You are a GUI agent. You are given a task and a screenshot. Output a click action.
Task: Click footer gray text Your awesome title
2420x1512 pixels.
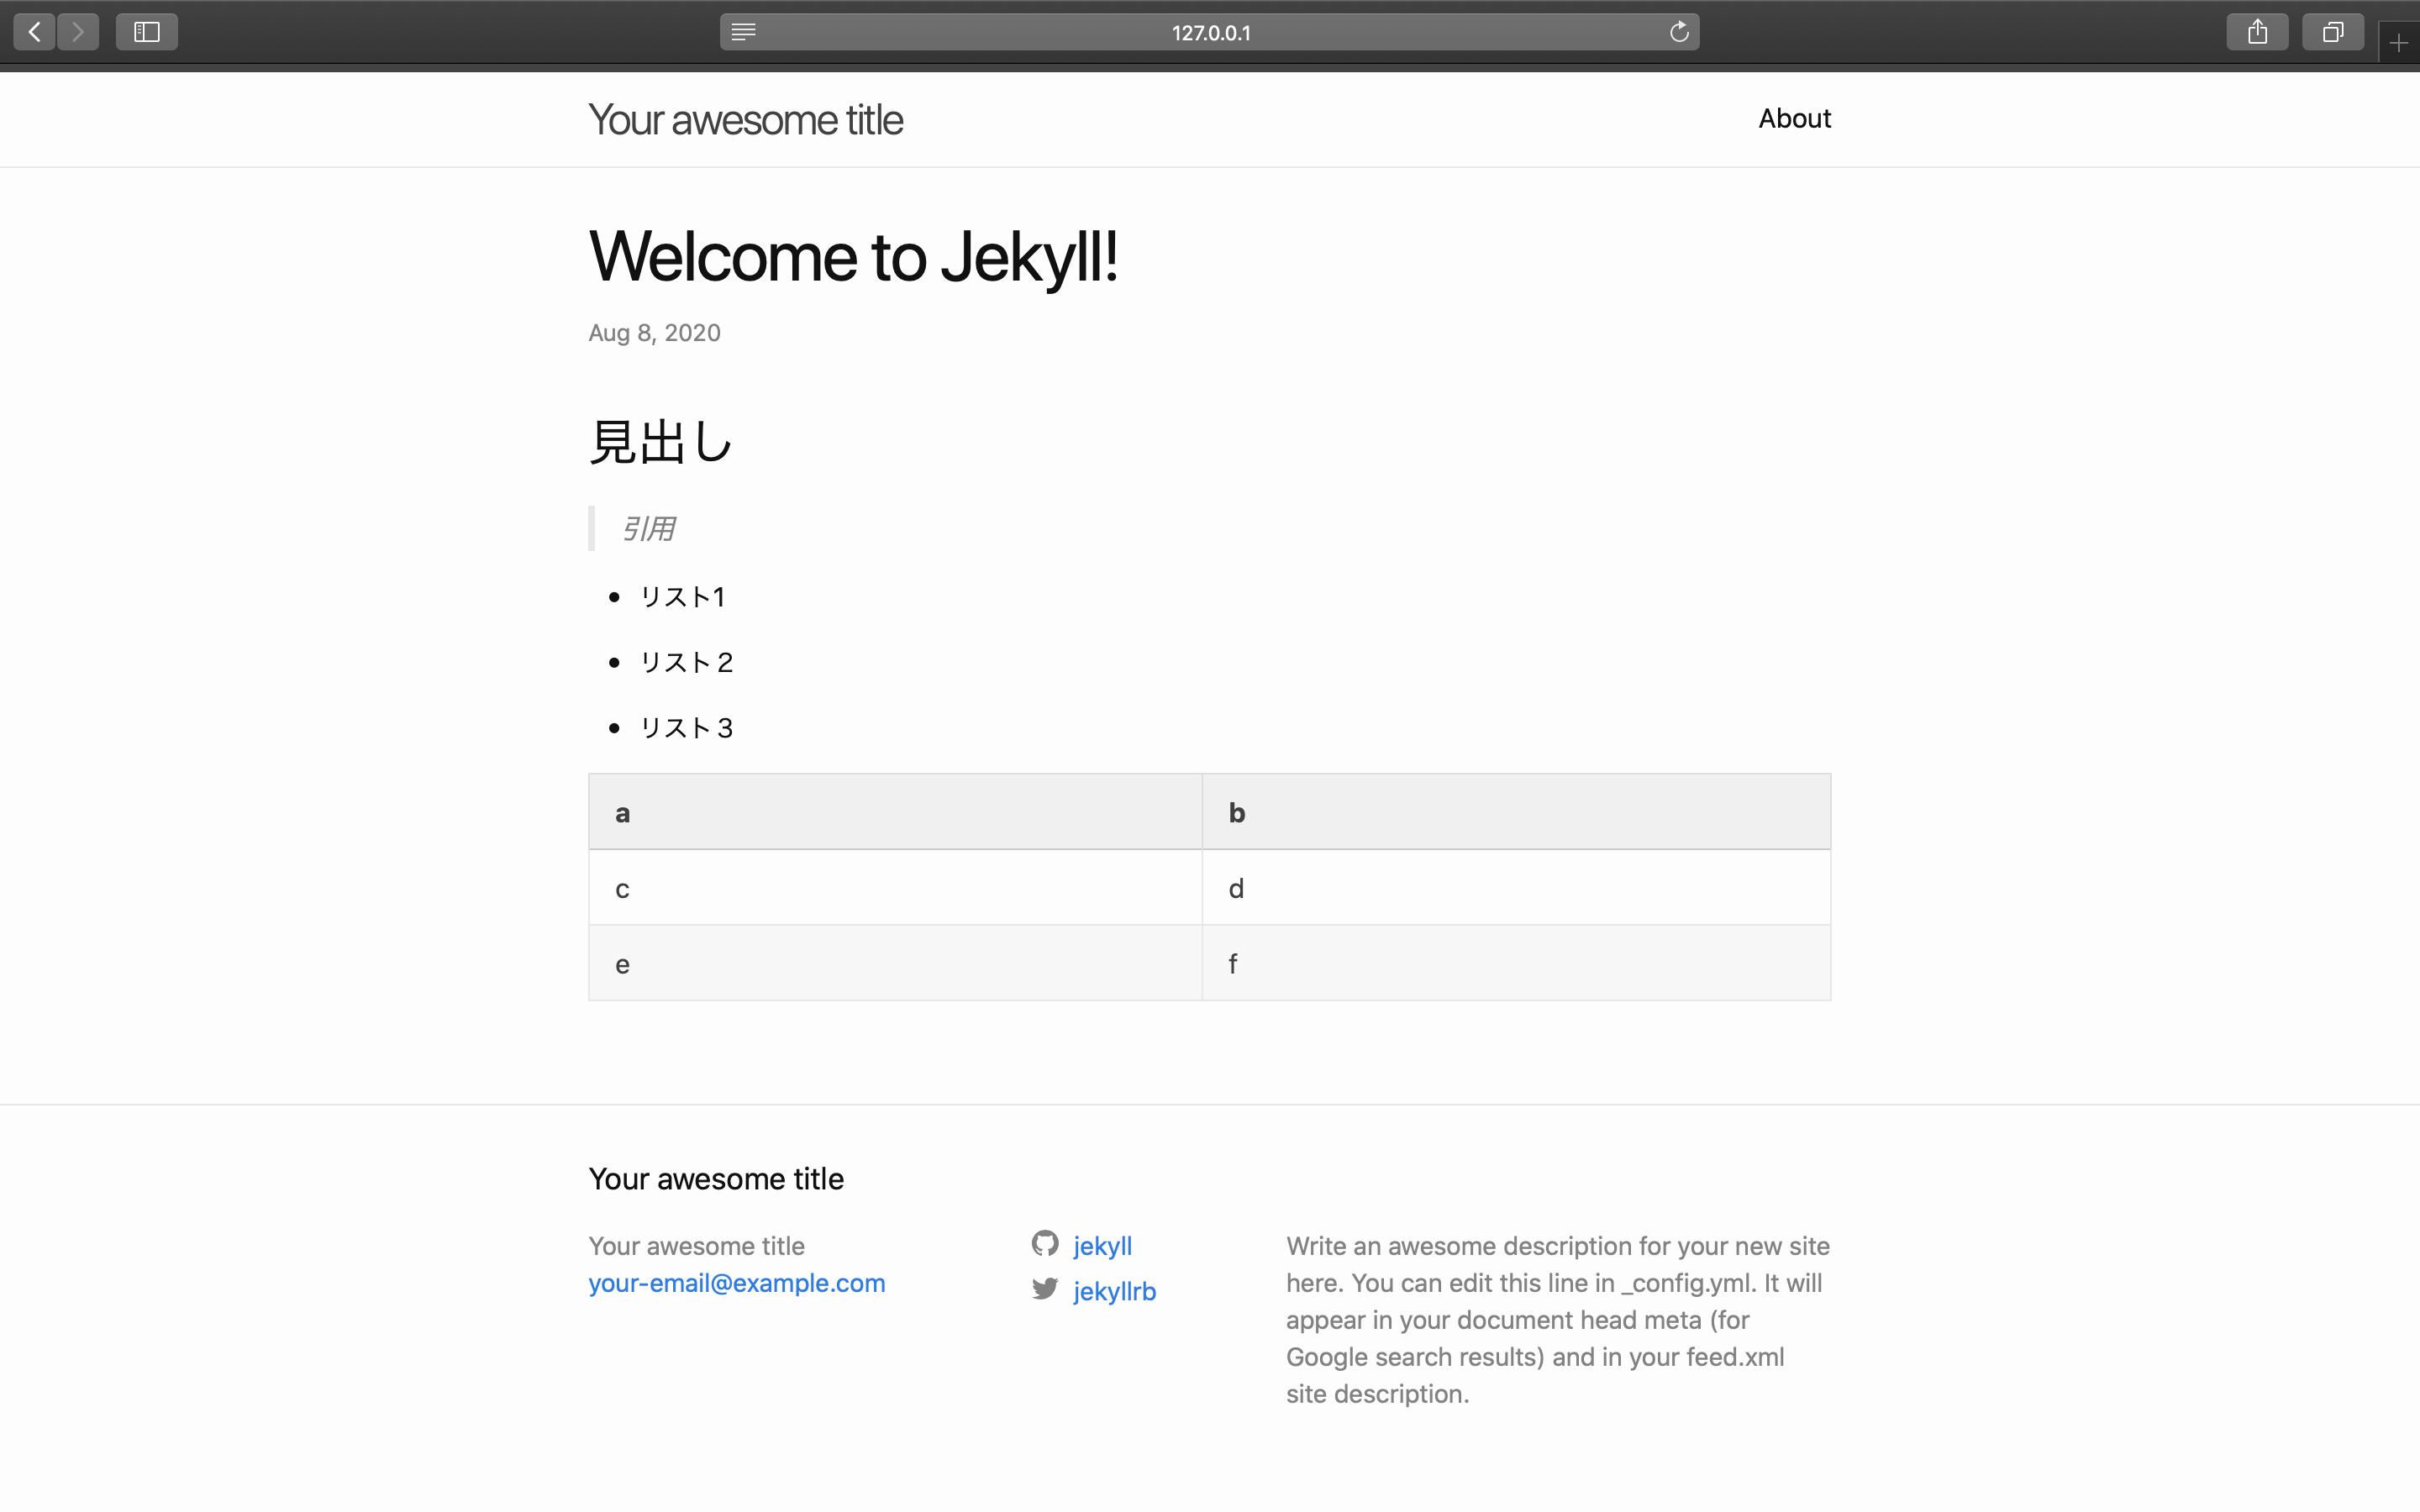696,1246
